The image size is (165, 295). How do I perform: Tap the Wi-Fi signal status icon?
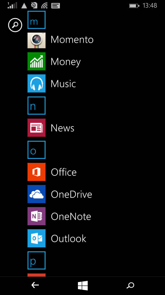45,6
